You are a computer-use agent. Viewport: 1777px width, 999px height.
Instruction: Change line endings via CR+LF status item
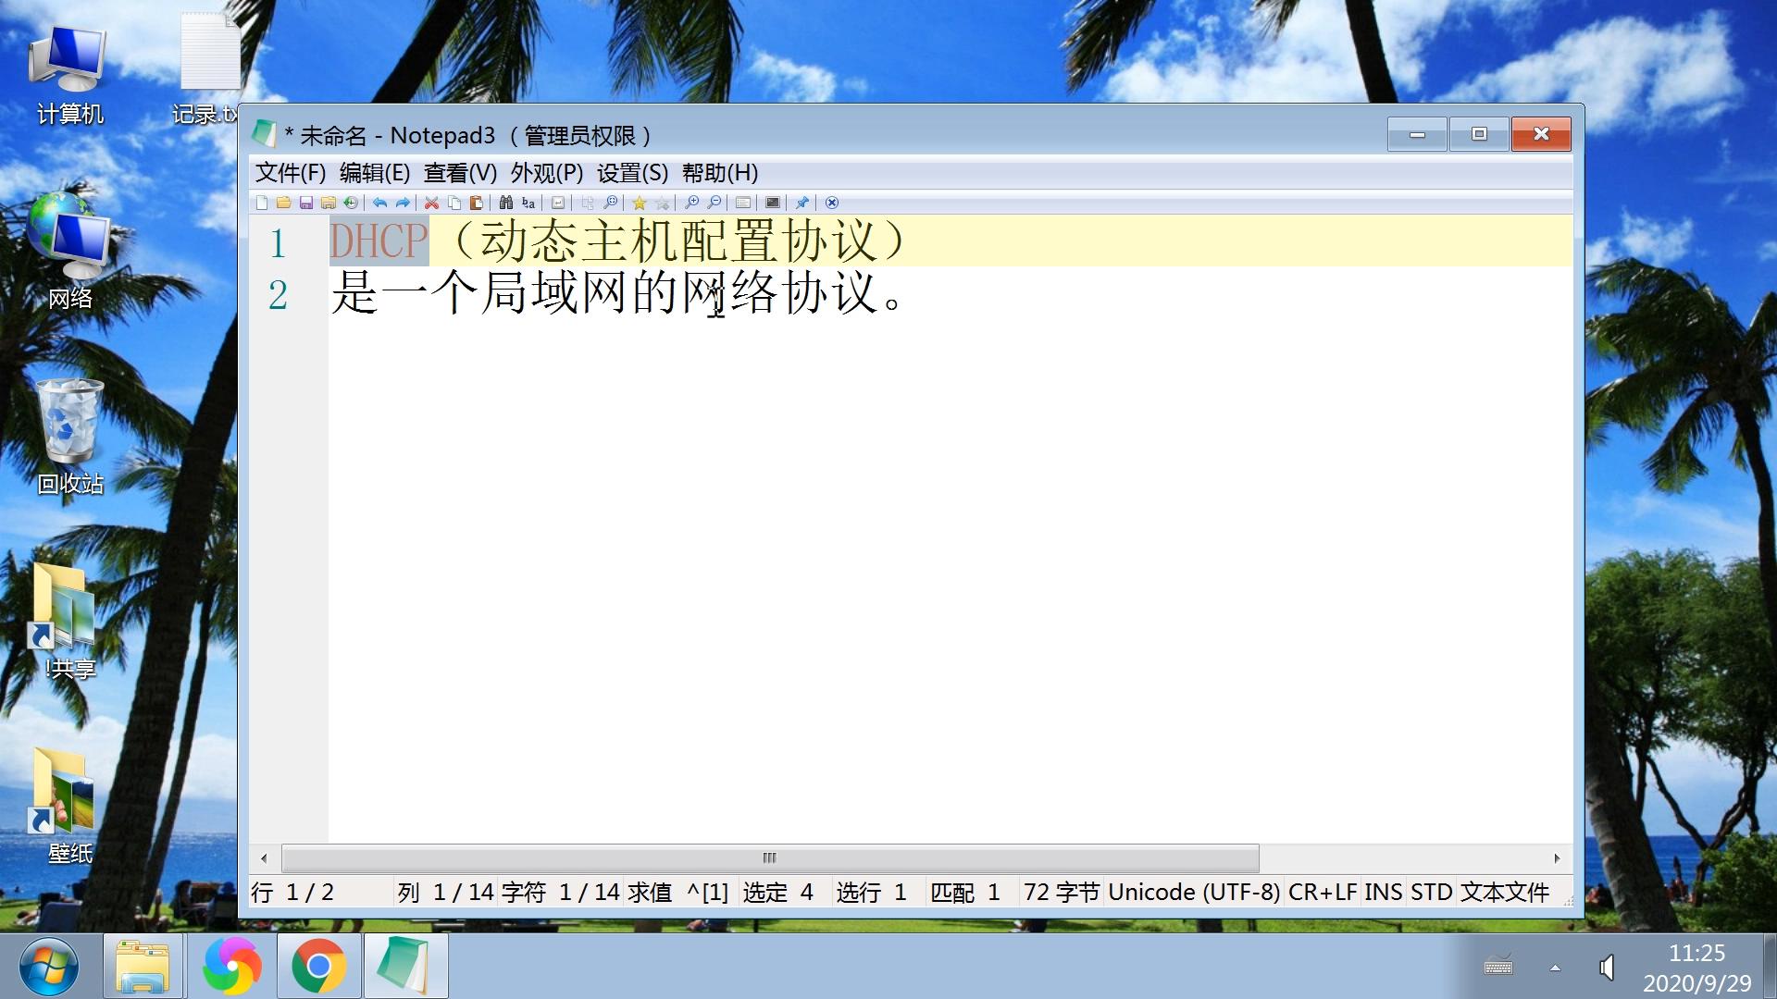point(1323,892)
